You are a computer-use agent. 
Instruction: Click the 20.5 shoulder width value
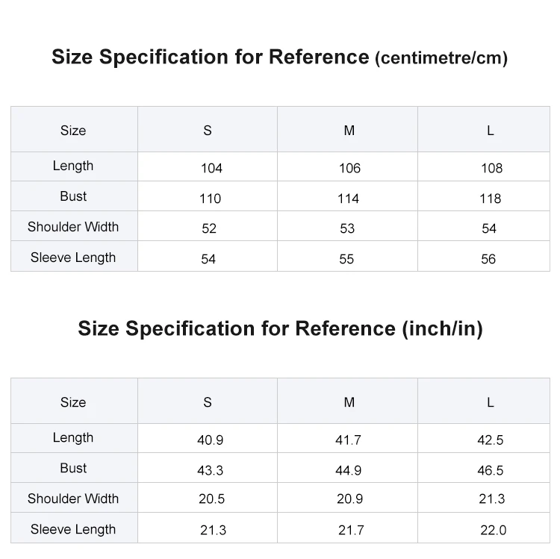(x=211, y=499)
